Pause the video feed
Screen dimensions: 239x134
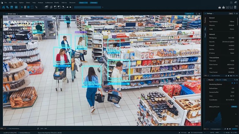25,7
